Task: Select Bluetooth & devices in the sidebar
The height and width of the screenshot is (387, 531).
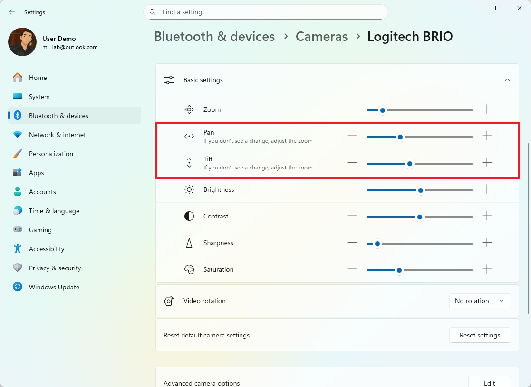Action: [59, 116]
